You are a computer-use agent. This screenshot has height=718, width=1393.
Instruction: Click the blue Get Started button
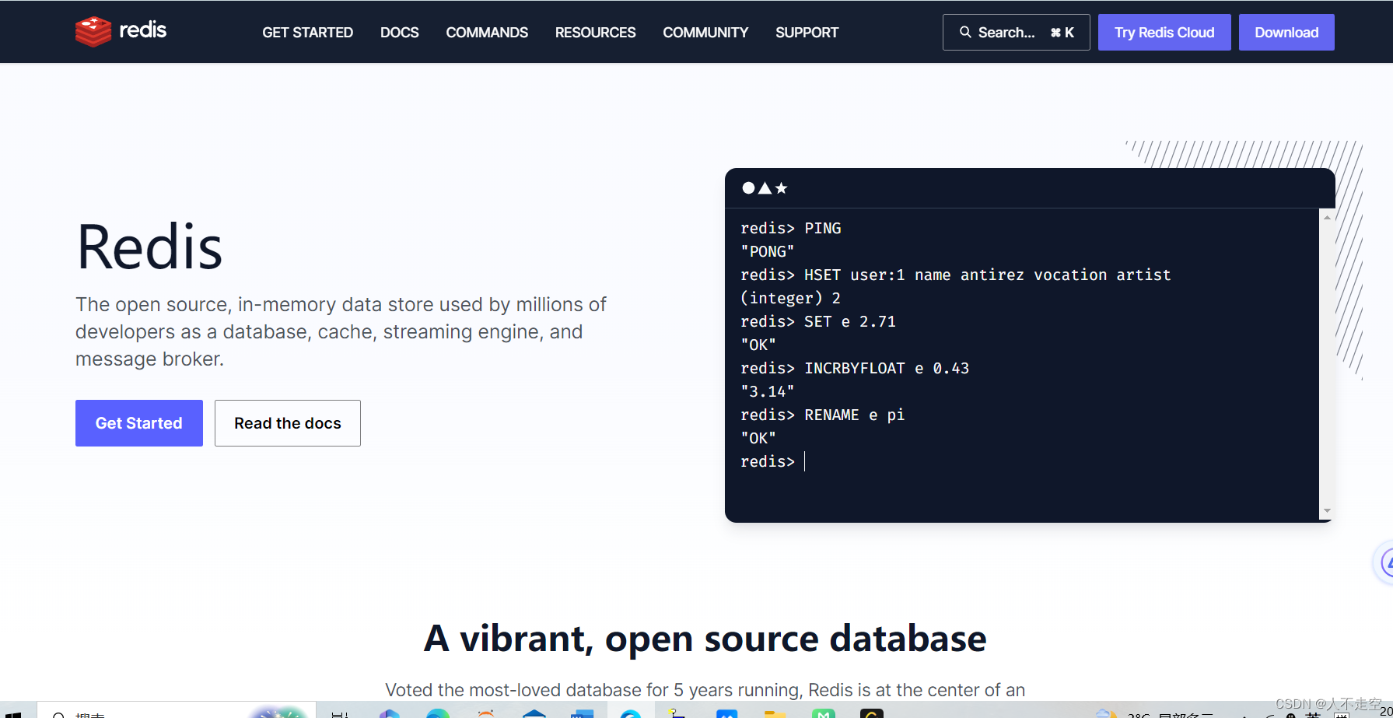pyautogui.click(x=138, y=423)
